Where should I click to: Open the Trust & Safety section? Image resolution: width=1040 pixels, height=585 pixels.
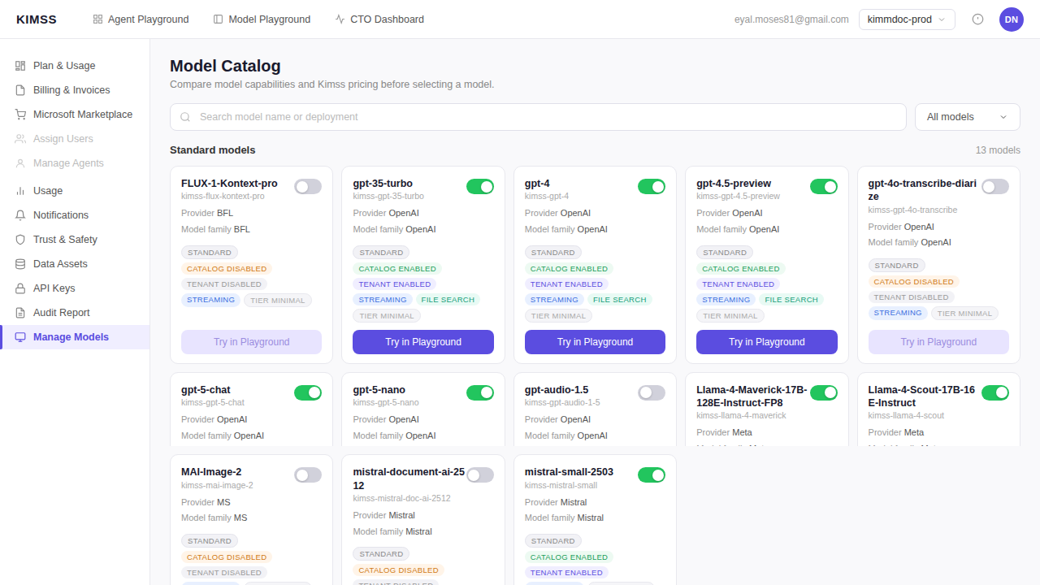[75, 240]
